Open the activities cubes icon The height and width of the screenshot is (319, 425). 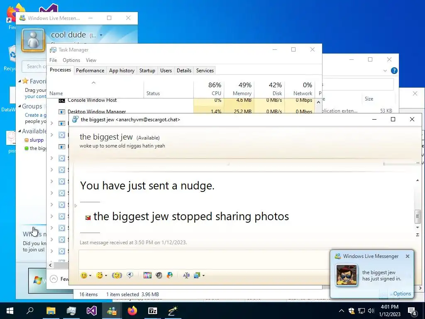click(x=170, y=275)
